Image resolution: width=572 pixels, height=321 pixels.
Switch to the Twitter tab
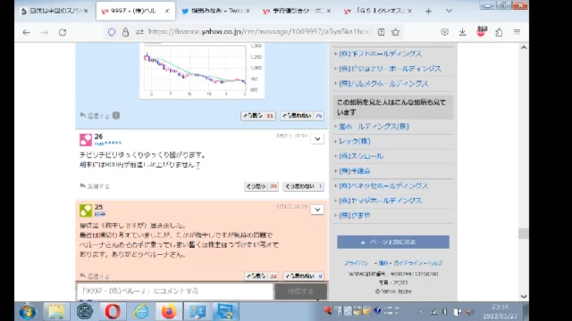point(216,11)
